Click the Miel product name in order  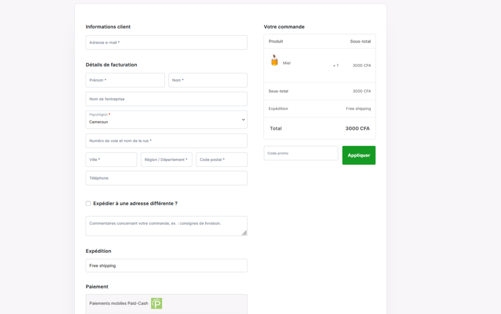coord(287,63)
